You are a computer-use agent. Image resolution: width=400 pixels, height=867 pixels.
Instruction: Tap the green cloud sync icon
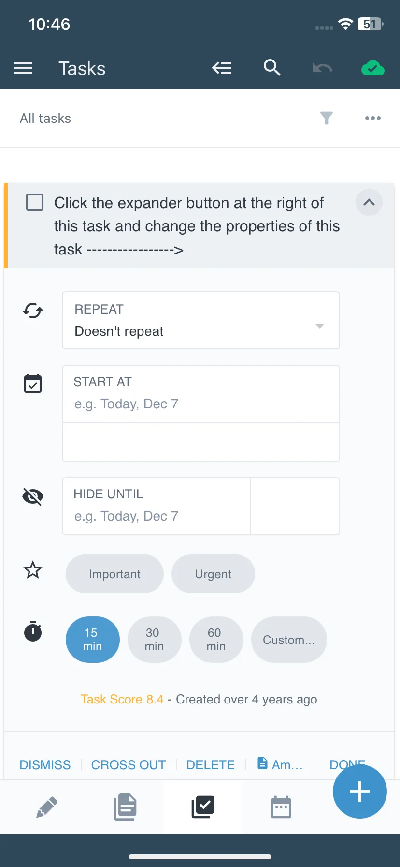coord(373,68)
